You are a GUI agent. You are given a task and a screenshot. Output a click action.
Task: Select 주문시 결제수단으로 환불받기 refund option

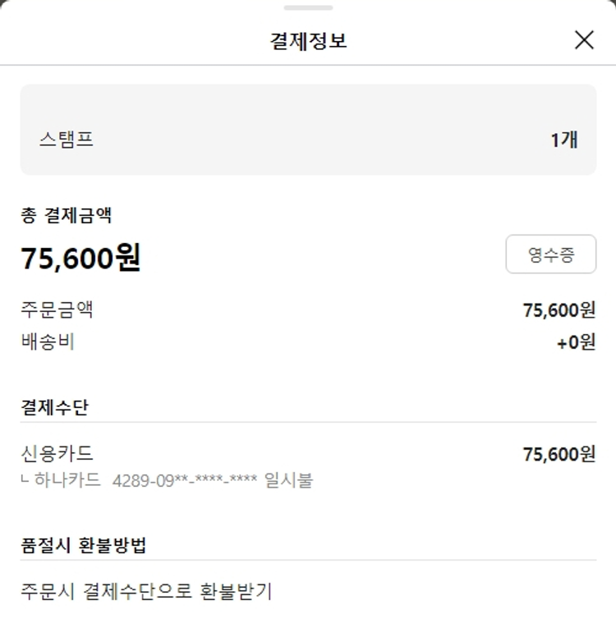click(146, 590)
